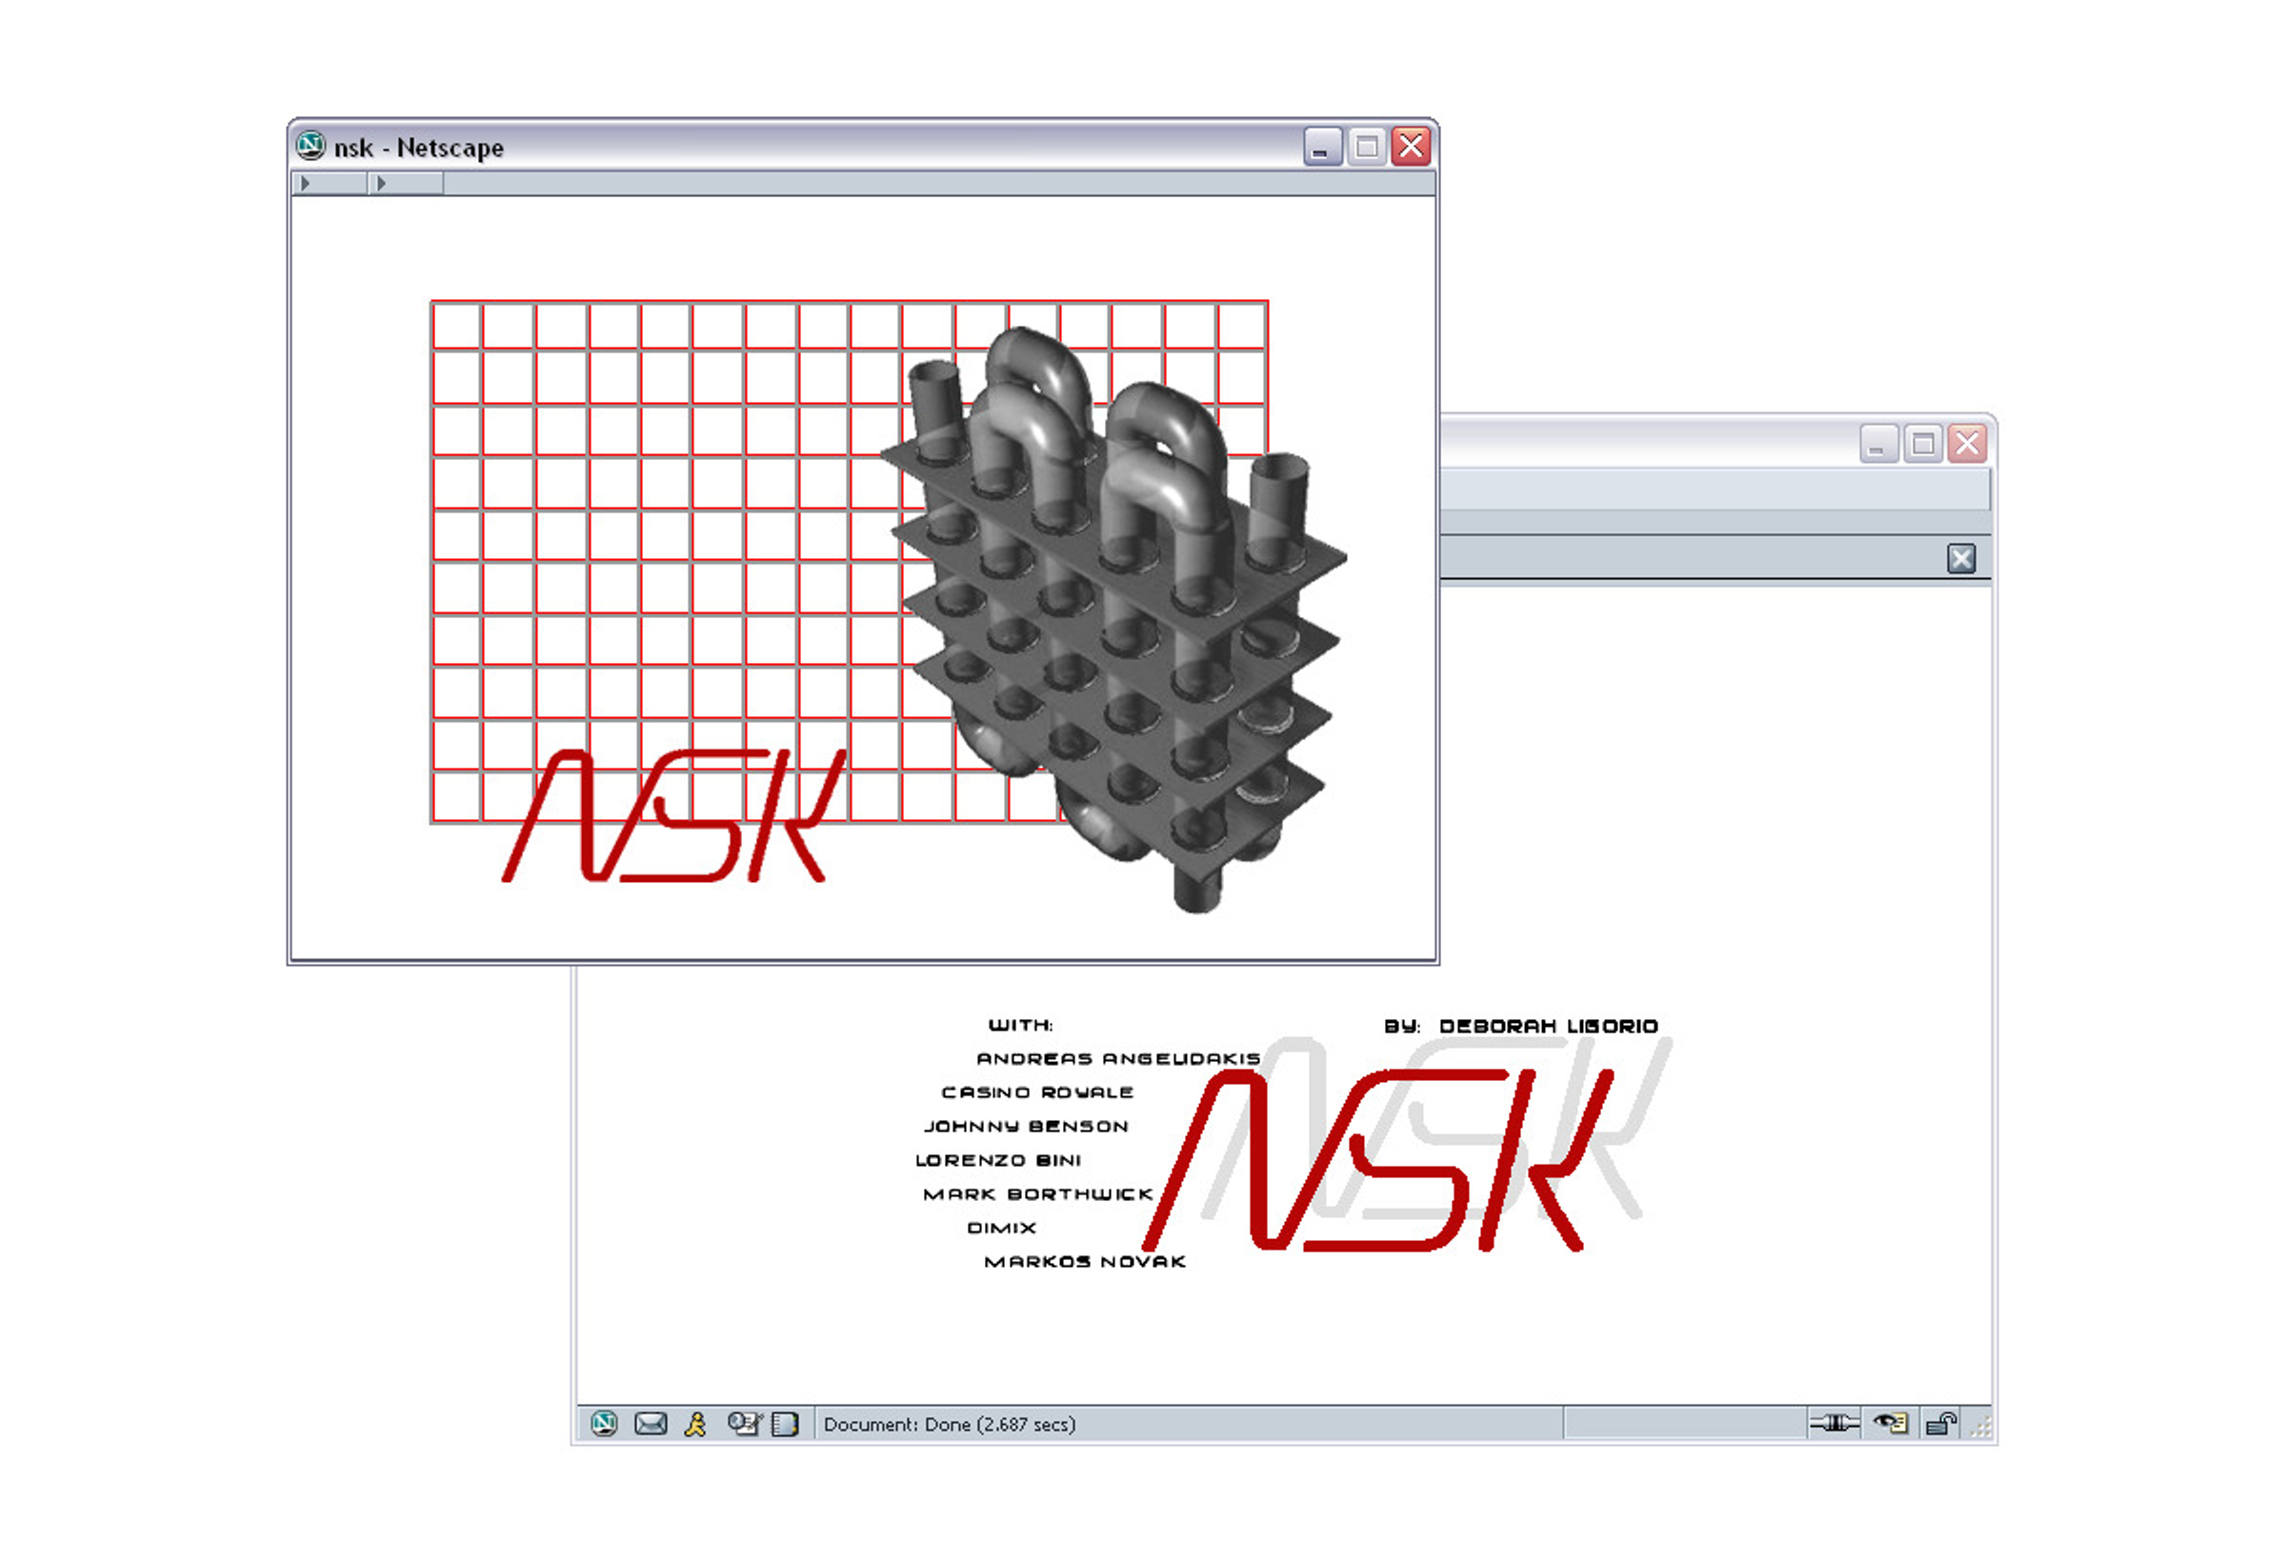Open Mail via the envelope icon
The height and width of the screenshot is (1562, 2286).
(651, 1423)
